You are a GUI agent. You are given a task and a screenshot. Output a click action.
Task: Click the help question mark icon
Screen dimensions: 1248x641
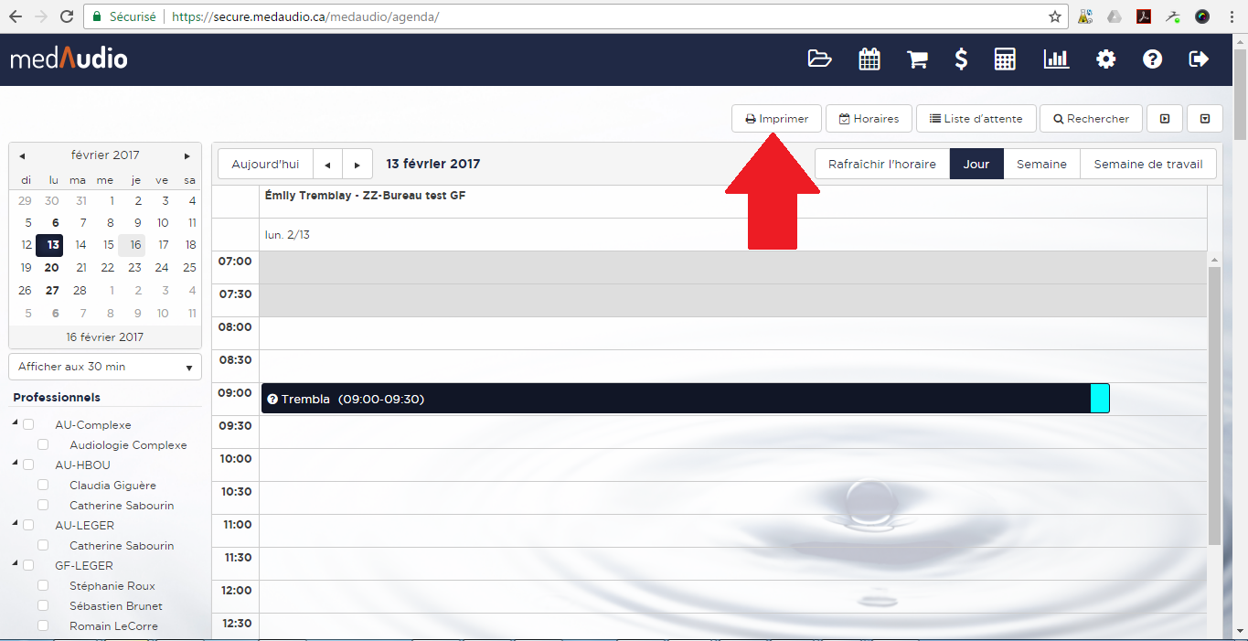point(1152,59)
